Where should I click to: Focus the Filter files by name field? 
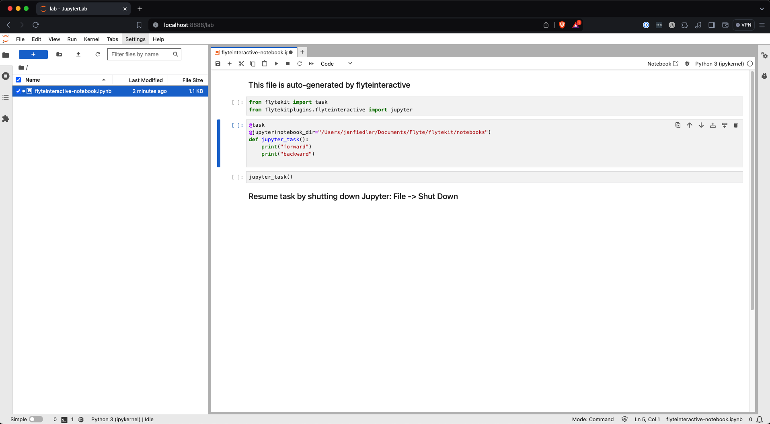tap(144, 54)
